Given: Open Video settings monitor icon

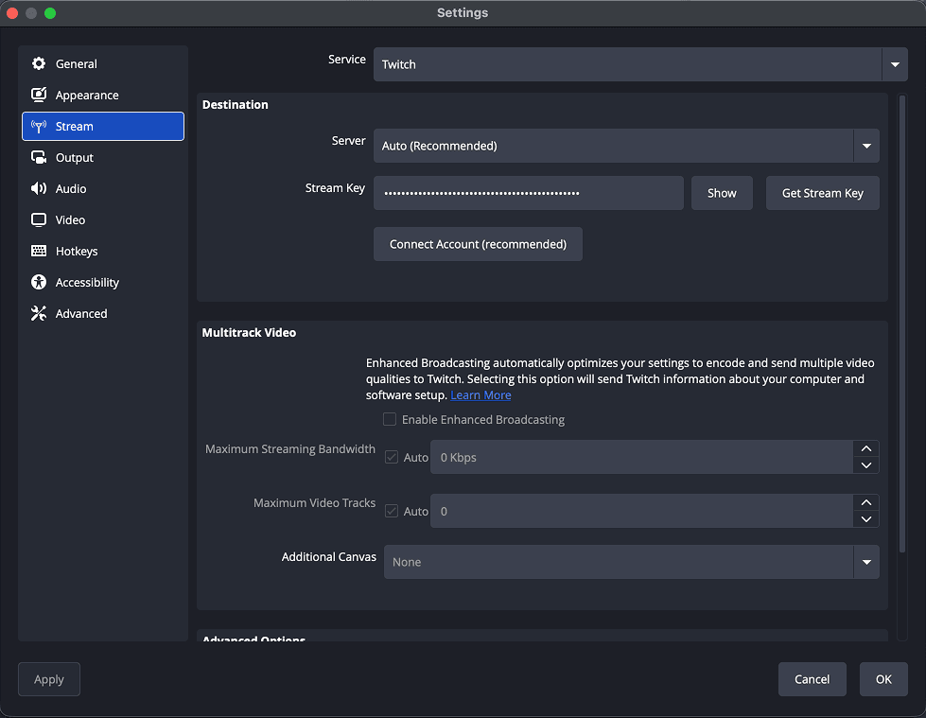Looking at the screenshot, I should pos(39,220).
